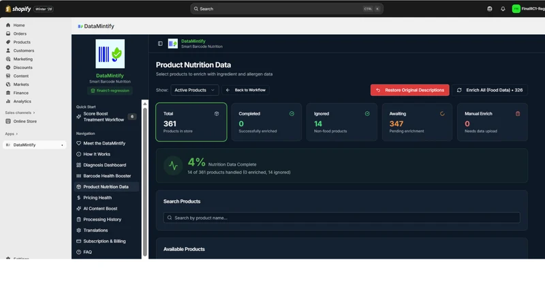Image resolution: width=545 pixels, height=307 pixels.
Task: Click Enrich All (Food Data) button
Action: click(490, 90)
